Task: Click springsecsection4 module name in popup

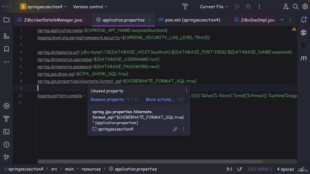Action: pos(116,129)
